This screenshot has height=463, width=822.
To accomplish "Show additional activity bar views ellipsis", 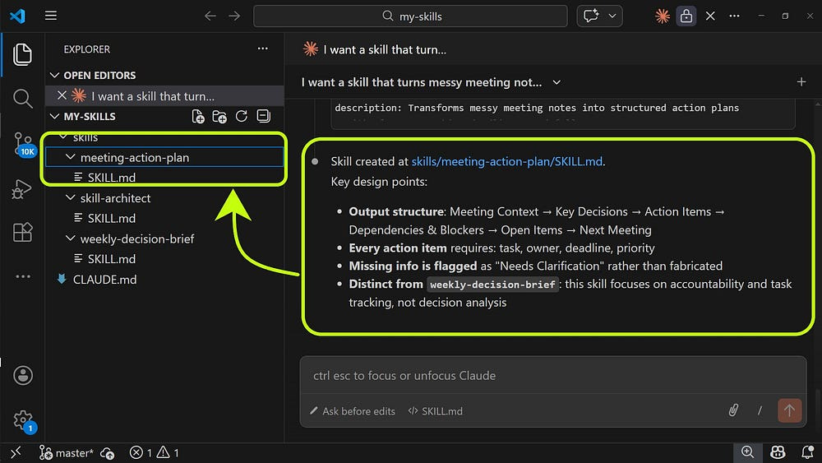I will click(x=22, y=276).
